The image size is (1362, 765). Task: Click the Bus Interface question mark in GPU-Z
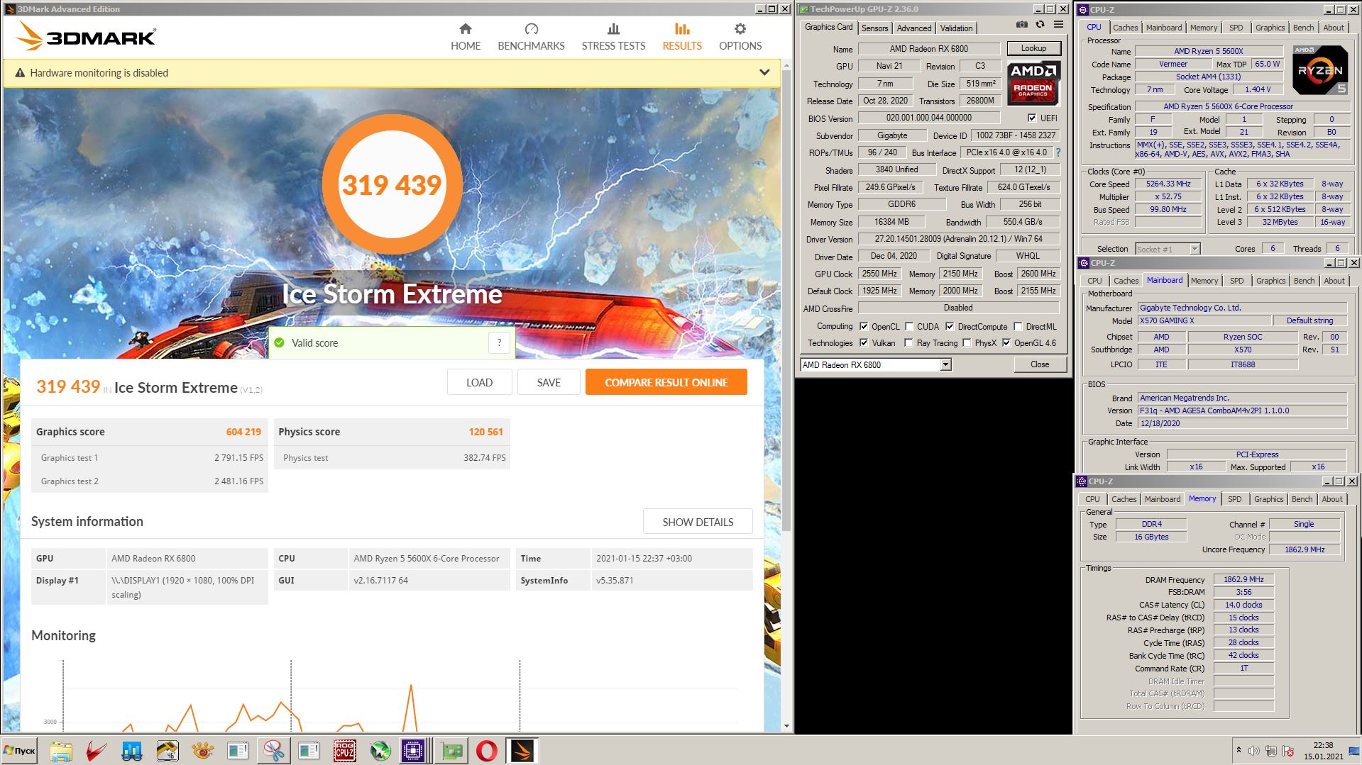pos(1058,152)
